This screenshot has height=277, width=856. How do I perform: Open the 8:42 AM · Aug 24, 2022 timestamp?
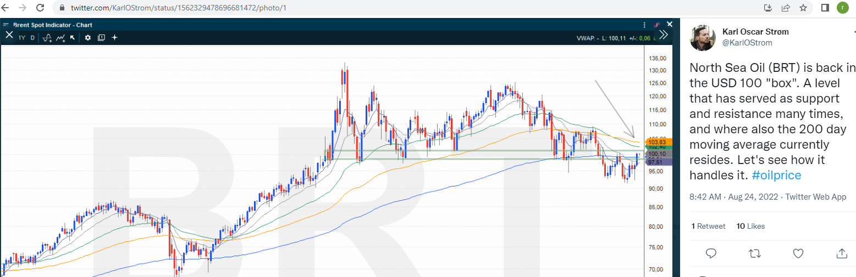tap(735, 197)
